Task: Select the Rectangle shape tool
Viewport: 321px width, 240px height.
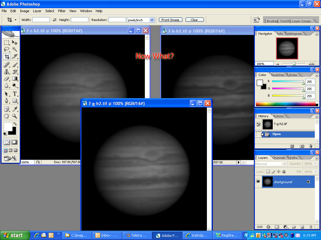Action: [x=14, y=101]
